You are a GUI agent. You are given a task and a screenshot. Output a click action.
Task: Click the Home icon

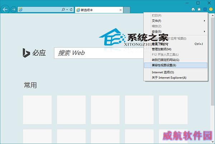[193, 9]
